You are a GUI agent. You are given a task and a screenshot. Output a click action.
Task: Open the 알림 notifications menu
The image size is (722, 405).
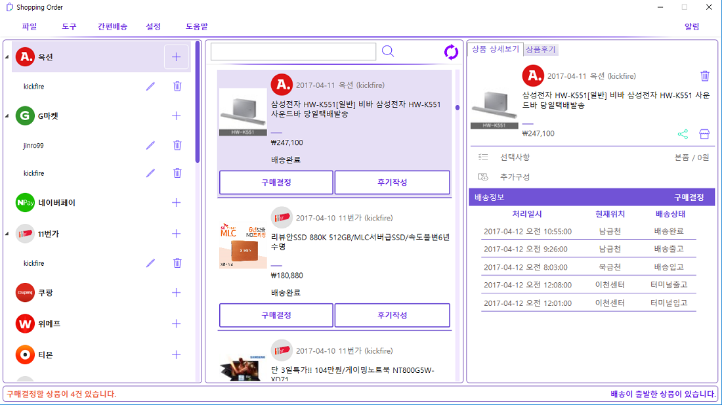(x=692, y=27)
